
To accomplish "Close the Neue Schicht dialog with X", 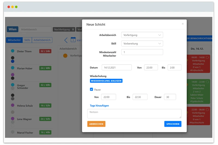I will [183, 24].
